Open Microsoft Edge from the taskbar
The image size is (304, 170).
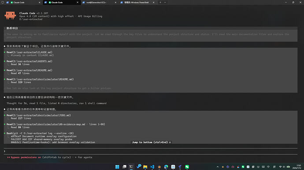[x=166, y=167]
